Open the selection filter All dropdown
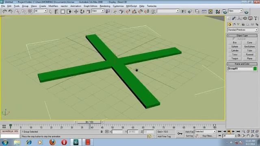Screen dimensions: 260x146 pyautogui.click(x=41, y=11)
